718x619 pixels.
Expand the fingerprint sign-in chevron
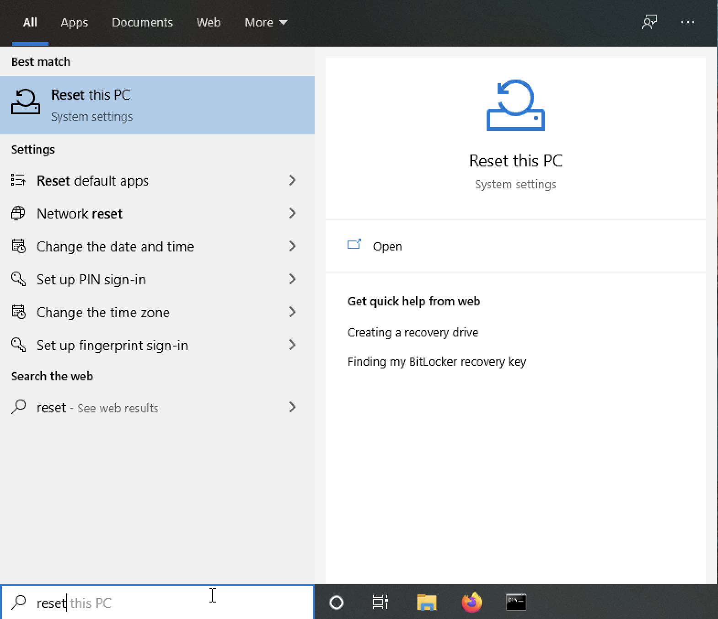pos(292,345)
